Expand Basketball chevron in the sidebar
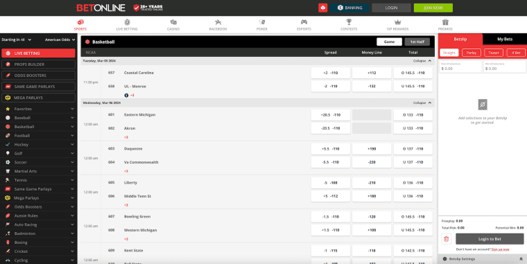527x264 pixels. [72, 127]
